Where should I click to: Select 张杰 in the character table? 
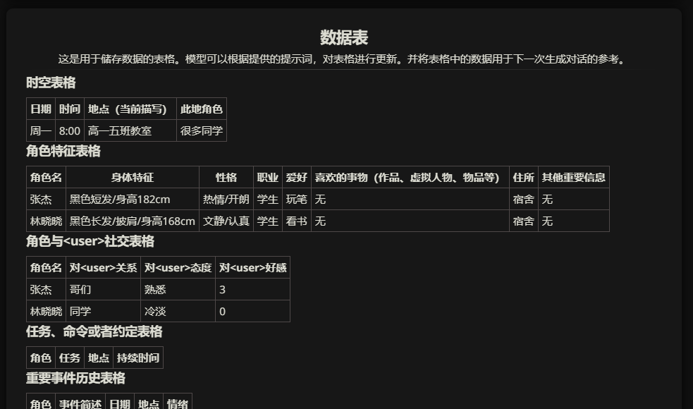[x=40, y=199]
